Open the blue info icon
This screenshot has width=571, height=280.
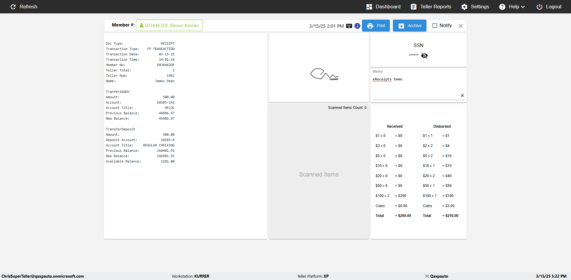[357, 26]
